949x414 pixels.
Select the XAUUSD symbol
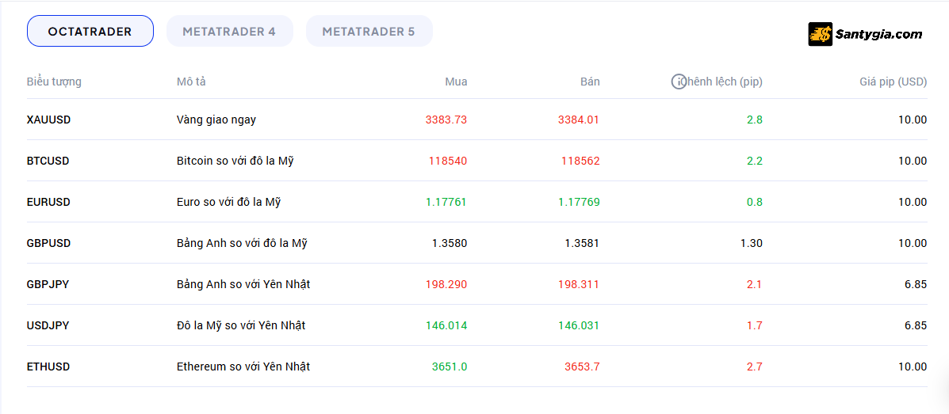[x=49, y=120]
